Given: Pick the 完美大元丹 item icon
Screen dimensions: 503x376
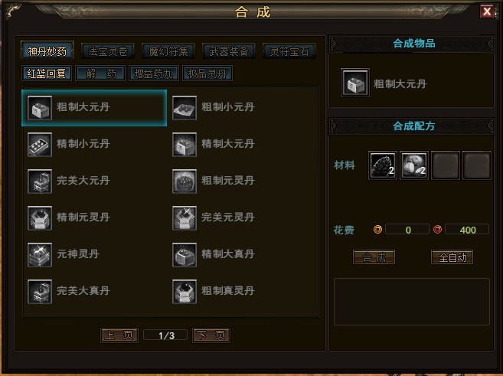Looking at the screenshot, I should (x=40, y=181).
